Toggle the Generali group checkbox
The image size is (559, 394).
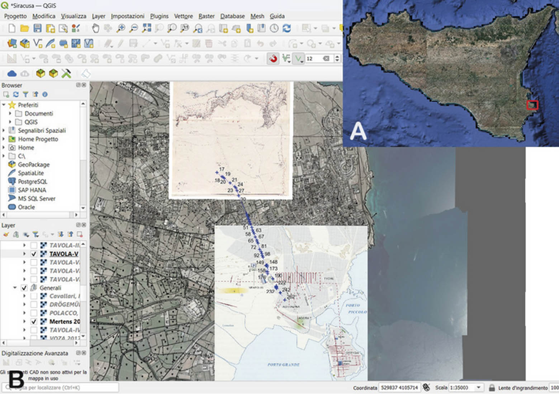coord(24,288)
